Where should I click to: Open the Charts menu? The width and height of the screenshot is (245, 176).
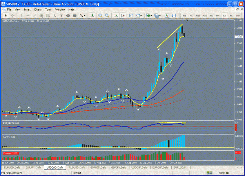tap(38, 9)
